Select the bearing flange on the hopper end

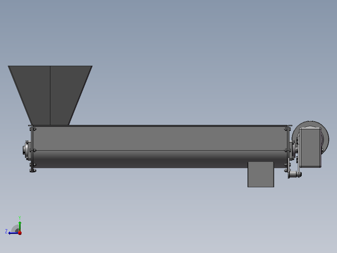click(27, 150)
